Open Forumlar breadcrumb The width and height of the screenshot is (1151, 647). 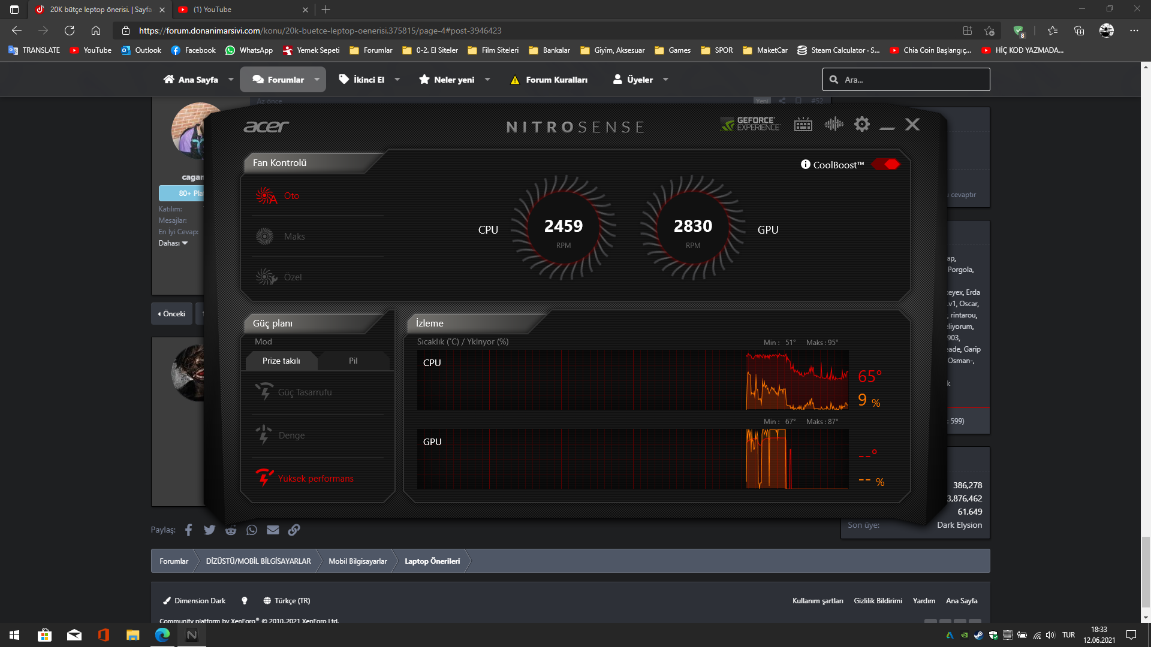point(174,561)
